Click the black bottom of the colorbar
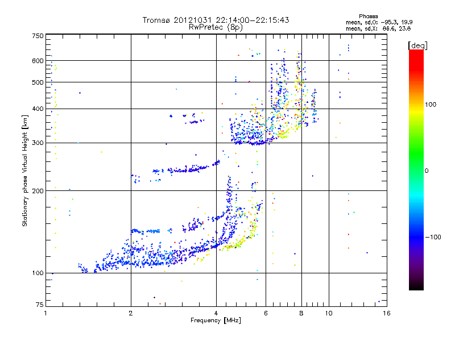 pos(416,286)
